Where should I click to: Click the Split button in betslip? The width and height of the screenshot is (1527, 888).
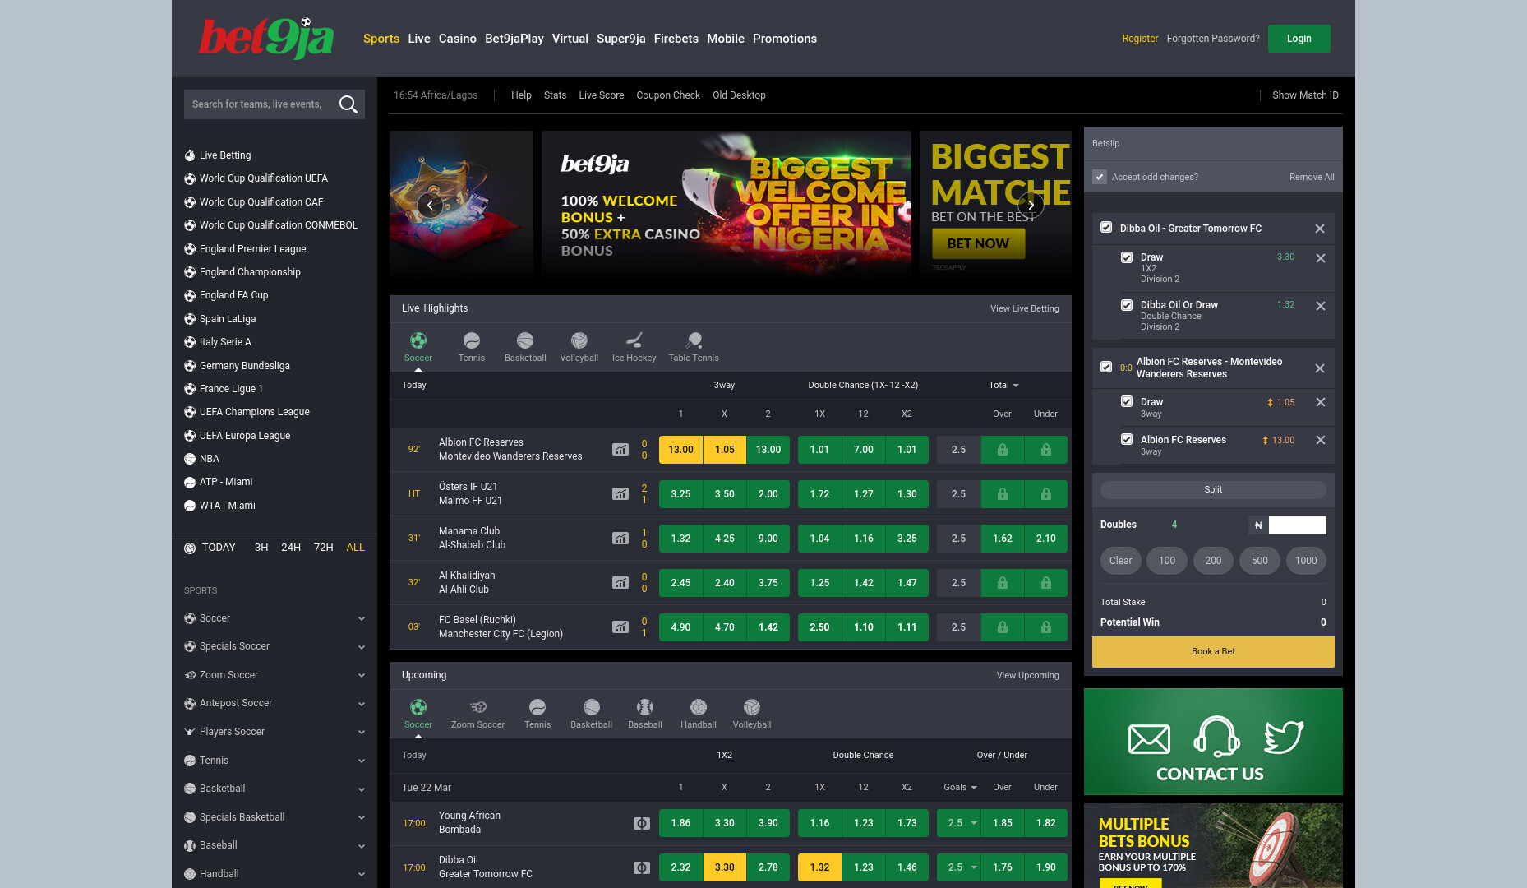click(1213, 490)
